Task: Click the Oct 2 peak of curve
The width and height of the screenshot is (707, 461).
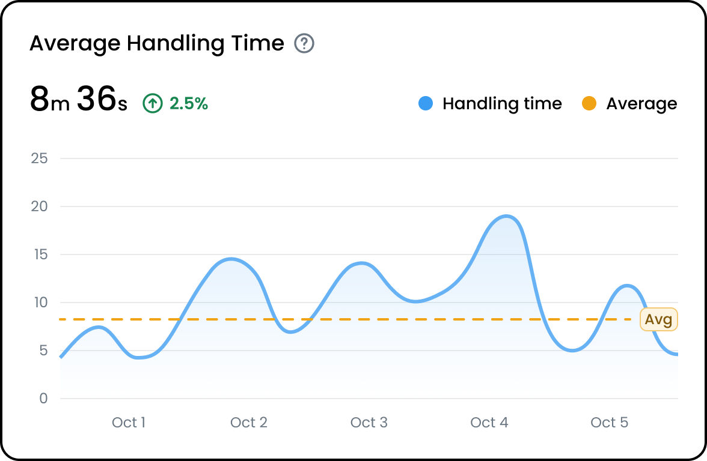Action: tap(231, 259)
